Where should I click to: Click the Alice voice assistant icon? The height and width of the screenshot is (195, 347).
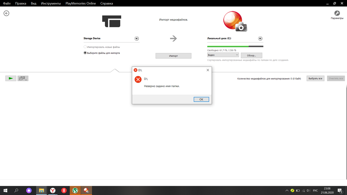point(29,190)
